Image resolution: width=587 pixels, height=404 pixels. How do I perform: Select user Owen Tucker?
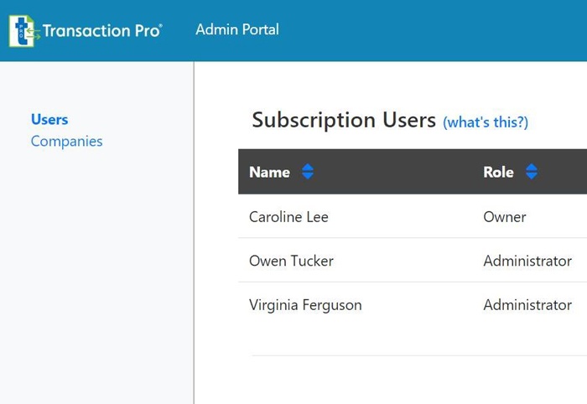291,261
